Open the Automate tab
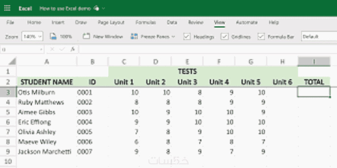The width and height of the screenshot is (337, 168). pyautogui.click(x=247, y=22)
